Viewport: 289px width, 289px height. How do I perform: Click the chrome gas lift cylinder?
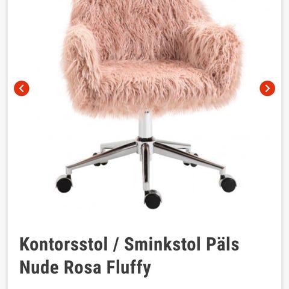tap(145, 124)
